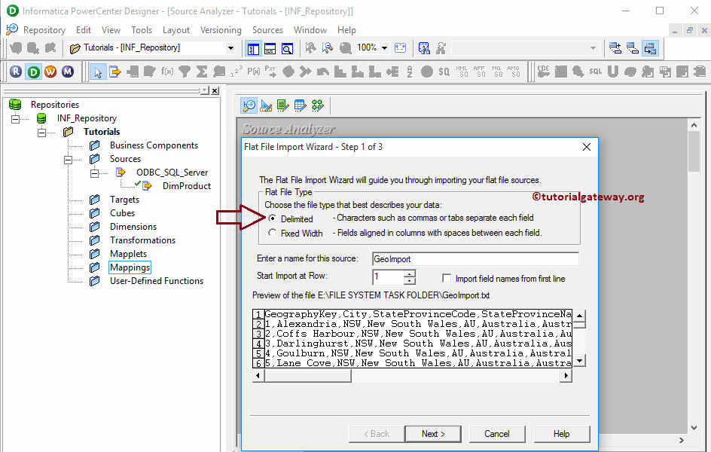Click the binoculars find icon

(x=424, y=48)
